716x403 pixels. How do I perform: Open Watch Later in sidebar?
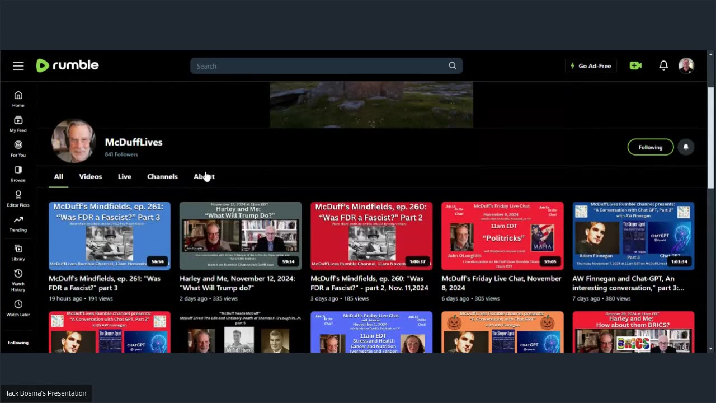pyautogui.click(x=18, y=308)
